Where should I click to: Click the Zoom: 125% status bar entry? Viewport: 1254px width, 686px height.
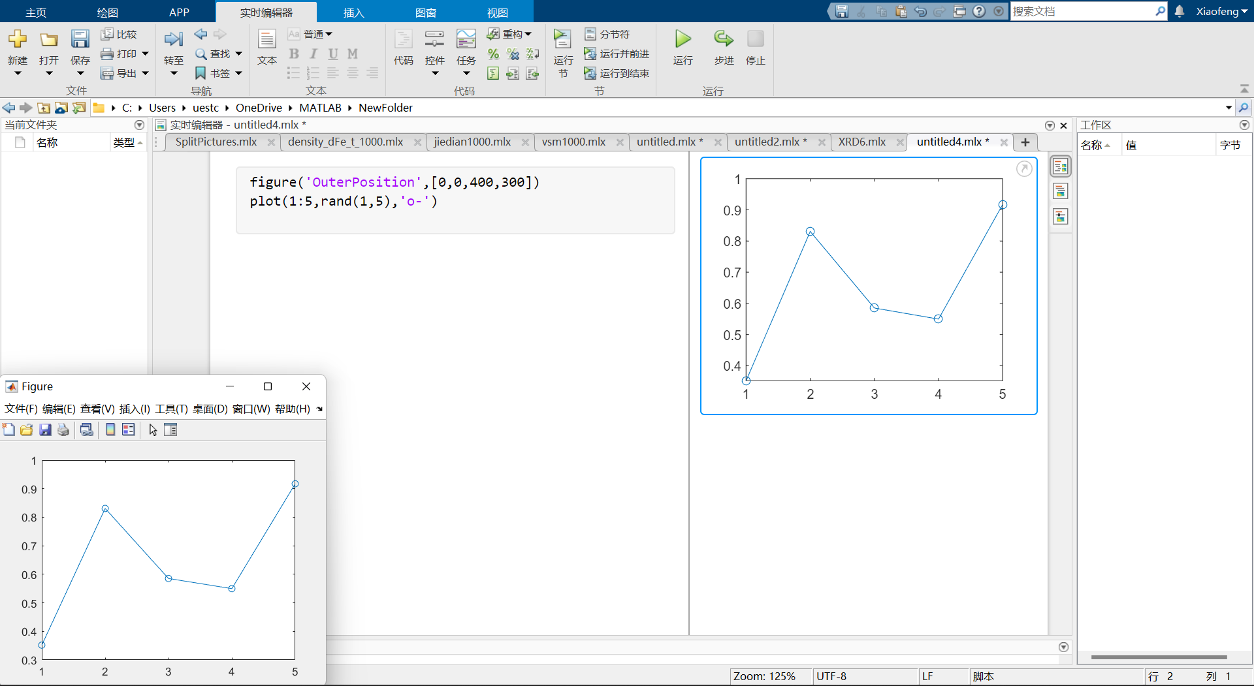(x=764, y=676)
